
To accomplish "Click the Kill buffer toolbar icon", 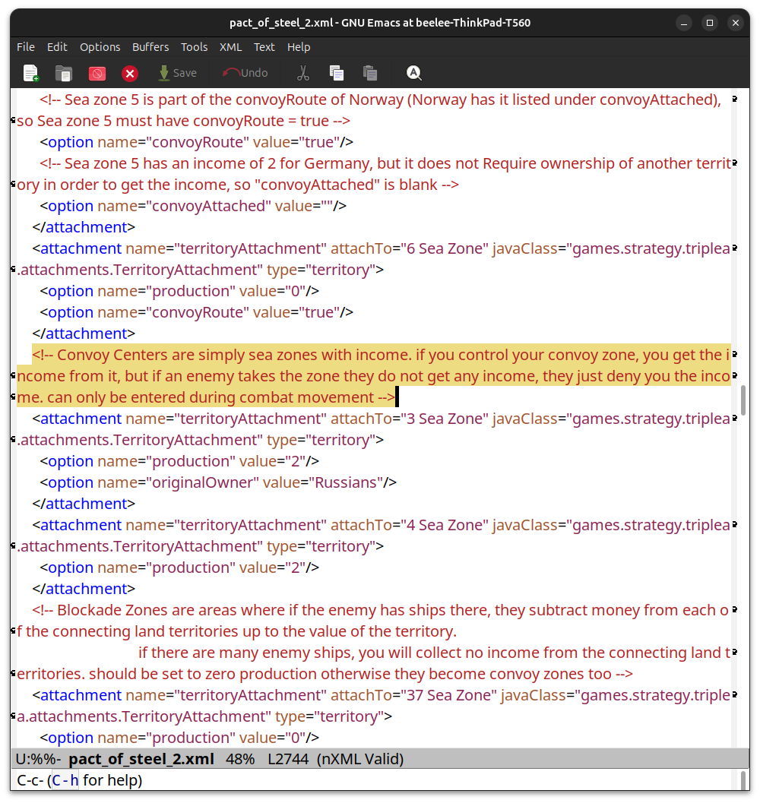I will tap(97, 73).
